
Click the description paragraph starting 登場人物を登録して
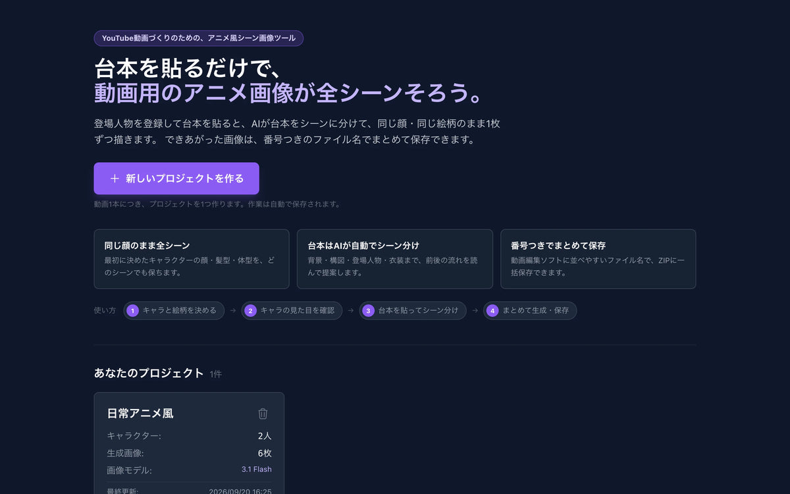[298, 132]
